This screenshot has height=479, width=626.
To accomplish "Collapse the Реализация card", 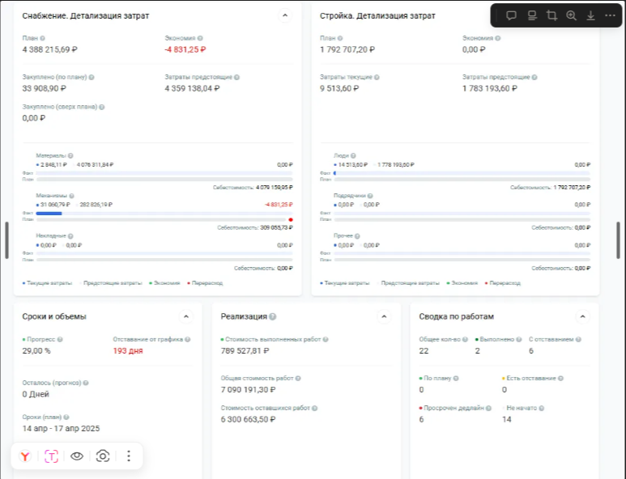I will tap(384, 316).
